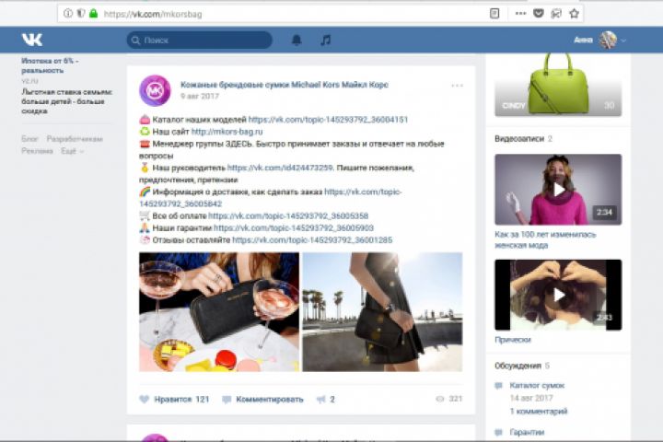Open the woman with black handbag photo
This screenshot has width=663, height=442.
tap(382, 312)
